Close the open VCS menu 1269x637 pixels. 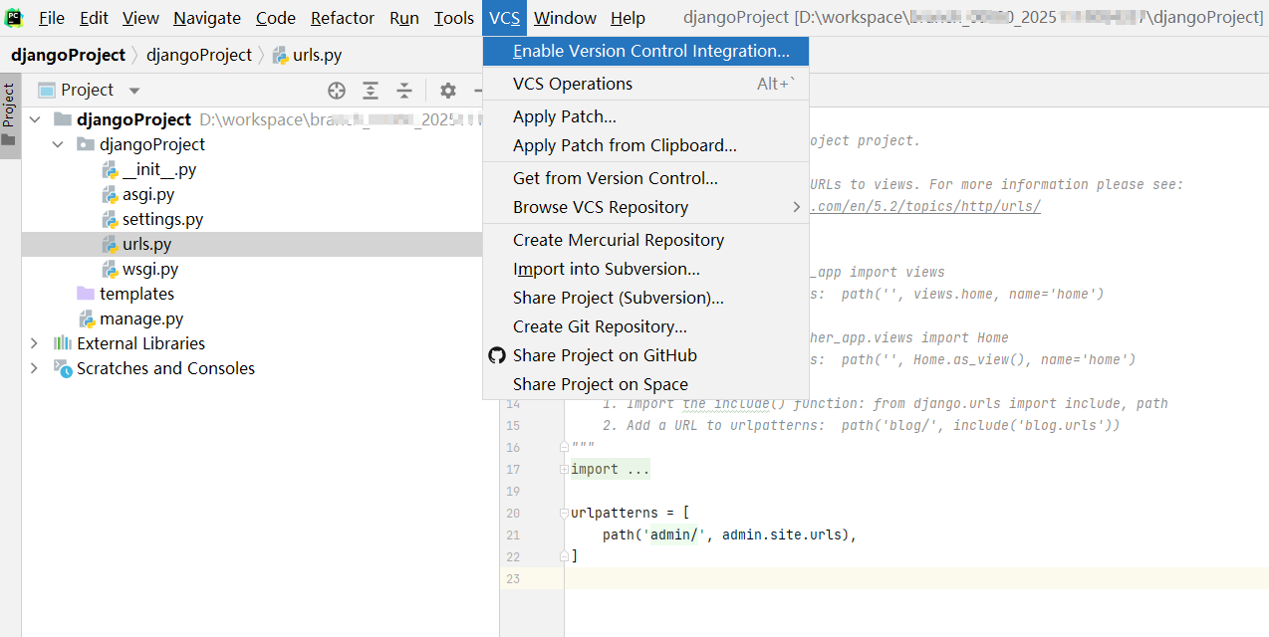[505, 18]
